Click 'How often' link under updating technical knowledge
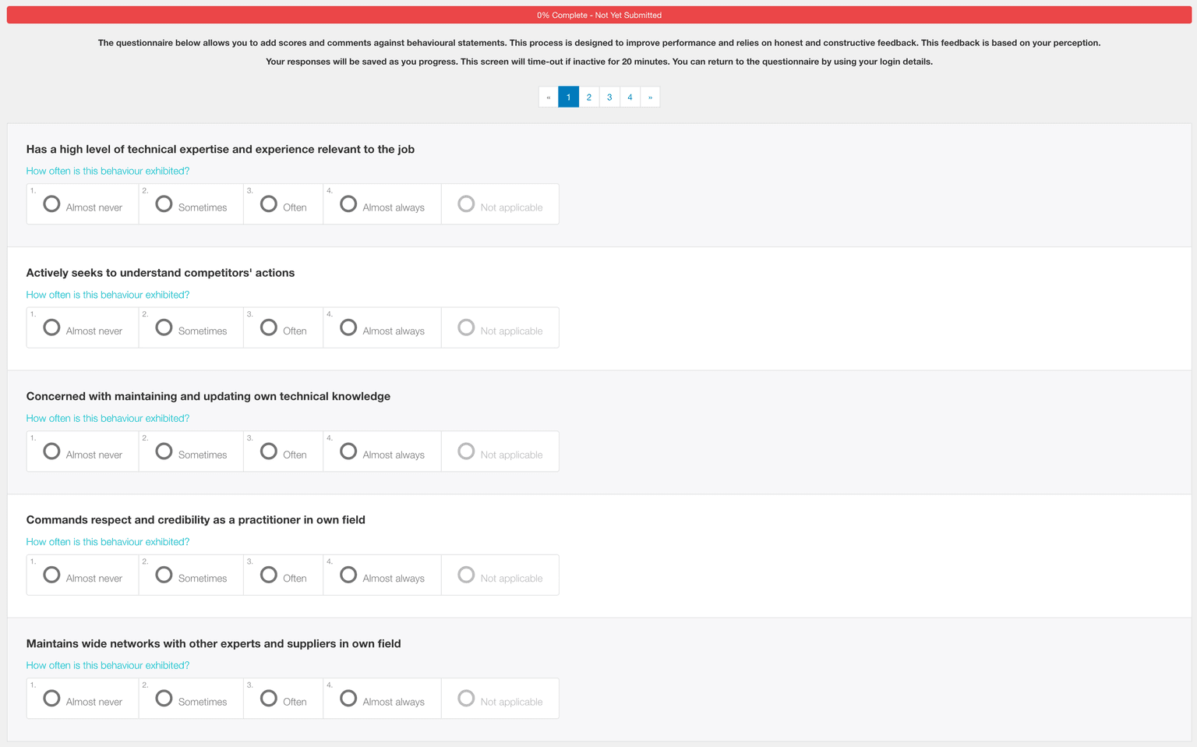 tap(108, 418)
